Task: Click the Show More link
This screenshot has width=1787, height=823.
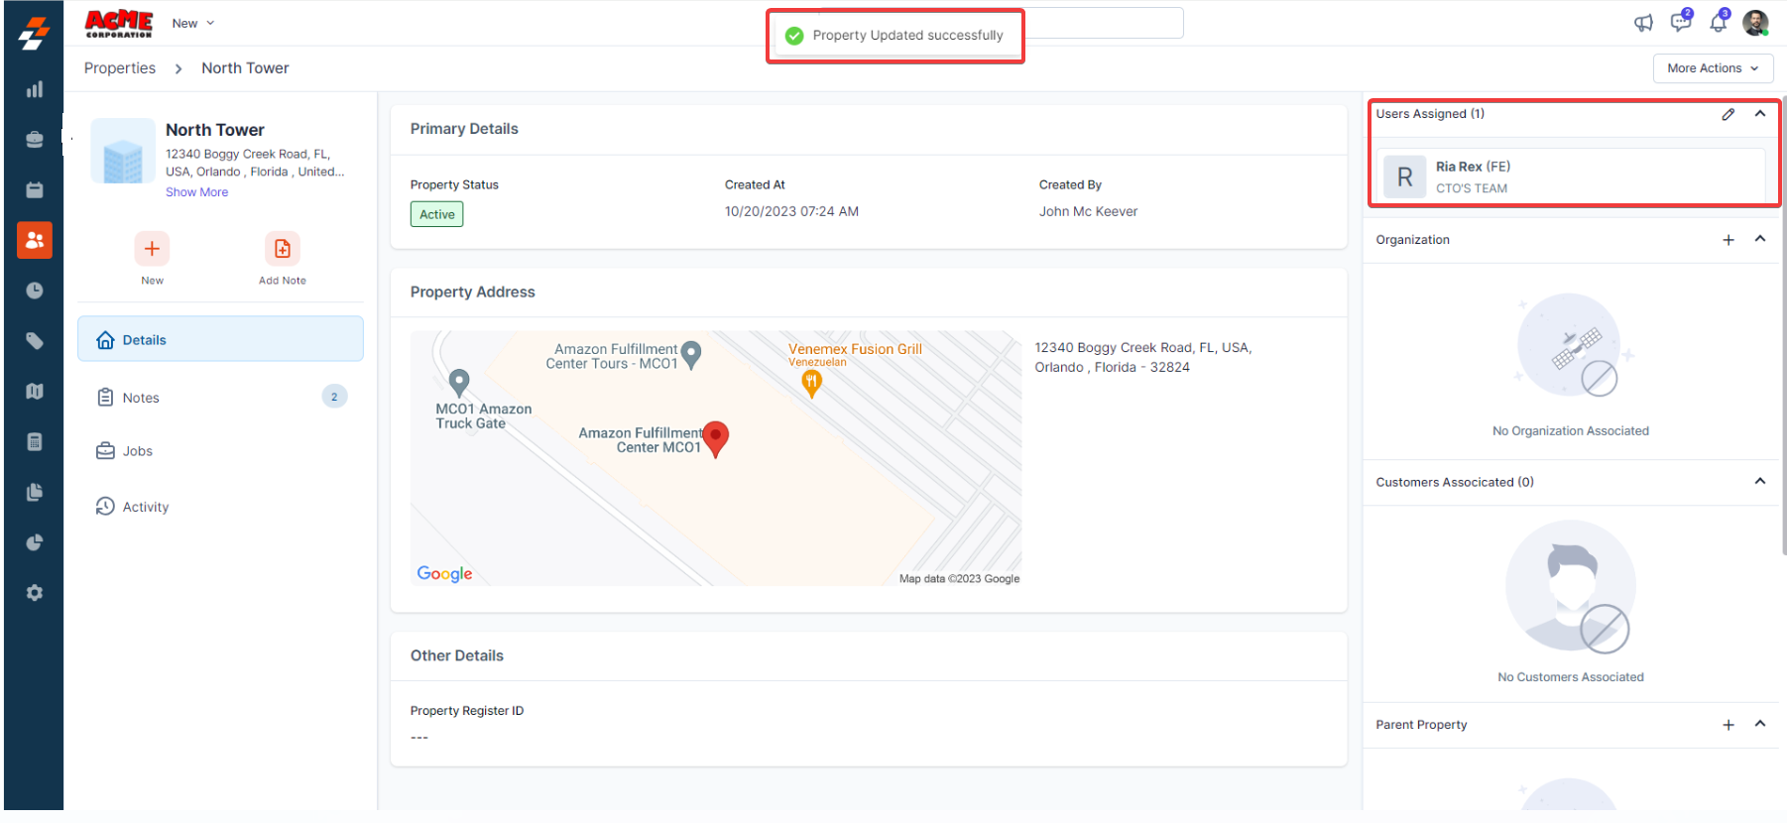Action: click(x=196, y=192)
